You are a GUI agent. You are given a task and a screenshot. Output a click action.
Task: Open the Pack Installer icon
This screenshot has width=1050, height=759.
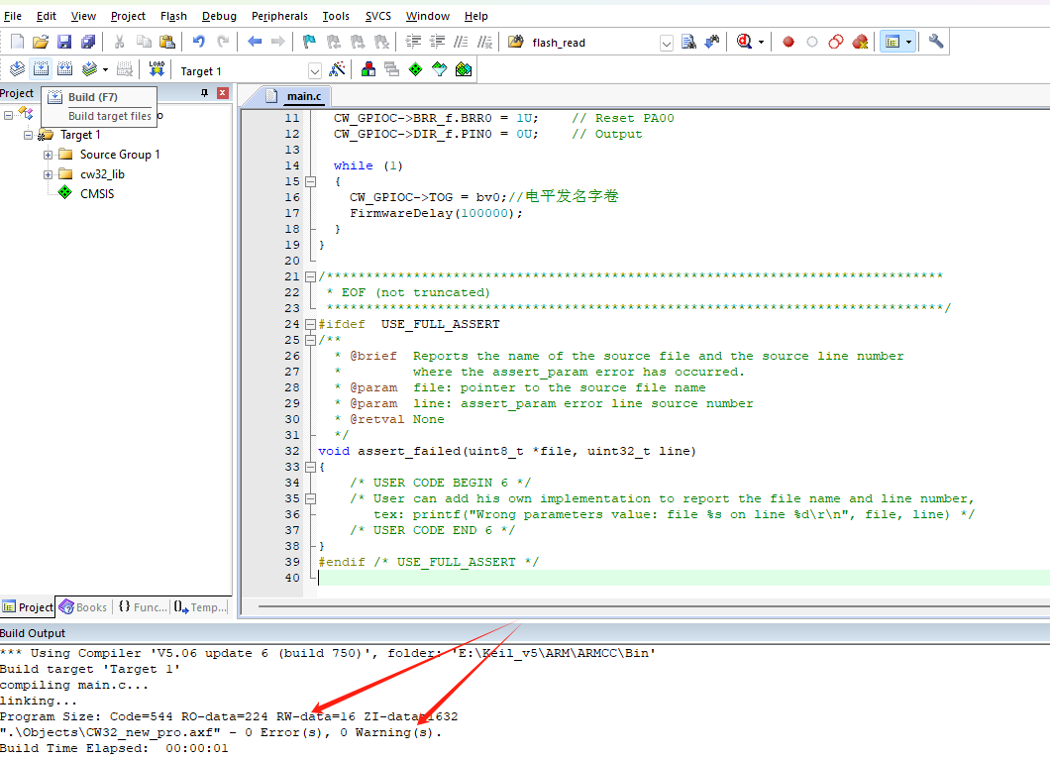click(464, 69)
